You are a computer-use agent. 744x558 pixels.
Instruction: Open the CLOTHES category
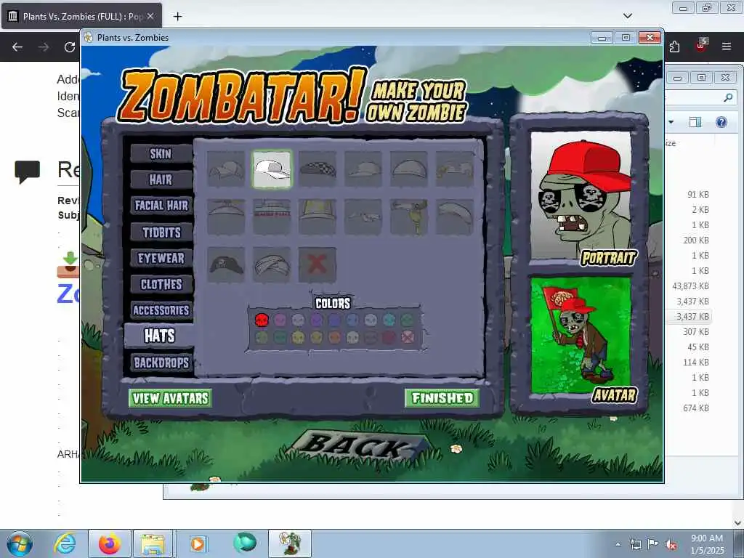(161, 284)
